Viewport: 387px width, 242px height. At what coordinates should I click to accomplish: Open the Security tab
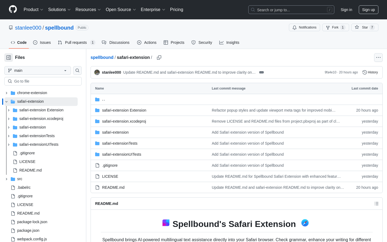[x=202, y=42]
